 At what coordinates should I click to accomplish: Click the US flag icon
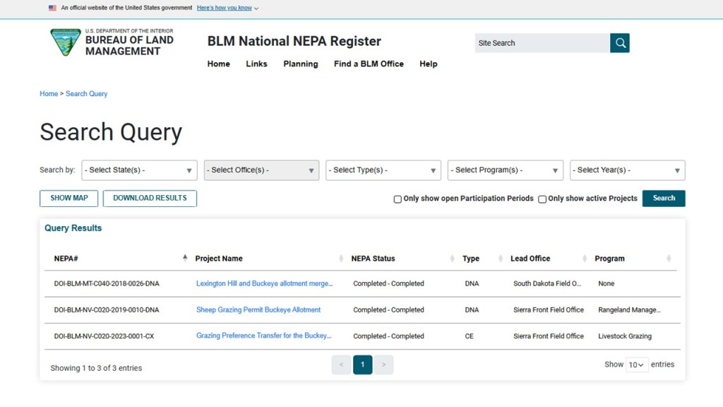[x=52, y=8]
